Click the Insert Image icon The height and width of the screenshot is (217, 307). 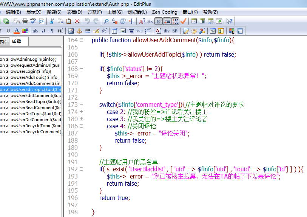tap(71, 31)
